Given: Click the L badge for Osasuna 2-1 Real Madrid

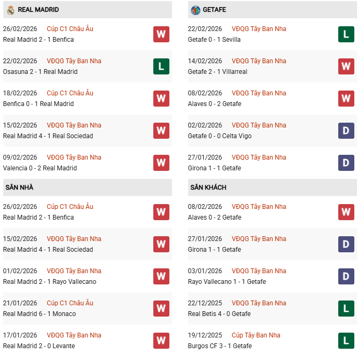Looking at the screenshot, I should click(161, 66).
